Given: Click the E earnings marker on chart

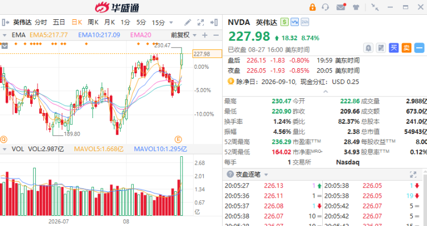Looking at the screenshot, I should click(178, 140).
